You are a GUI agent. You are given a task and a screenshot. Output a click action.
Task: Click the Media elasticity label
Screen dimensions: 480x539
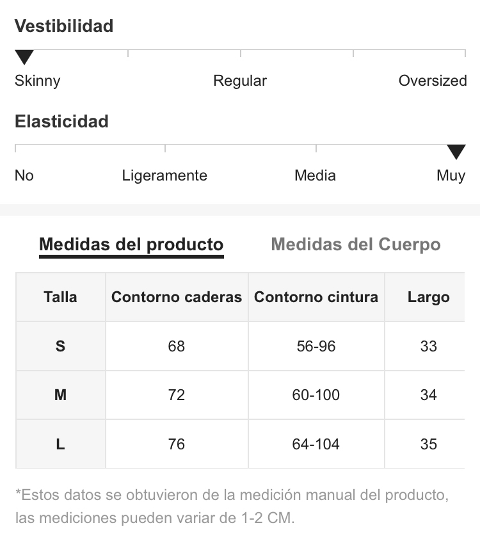(x=315, y=175)
